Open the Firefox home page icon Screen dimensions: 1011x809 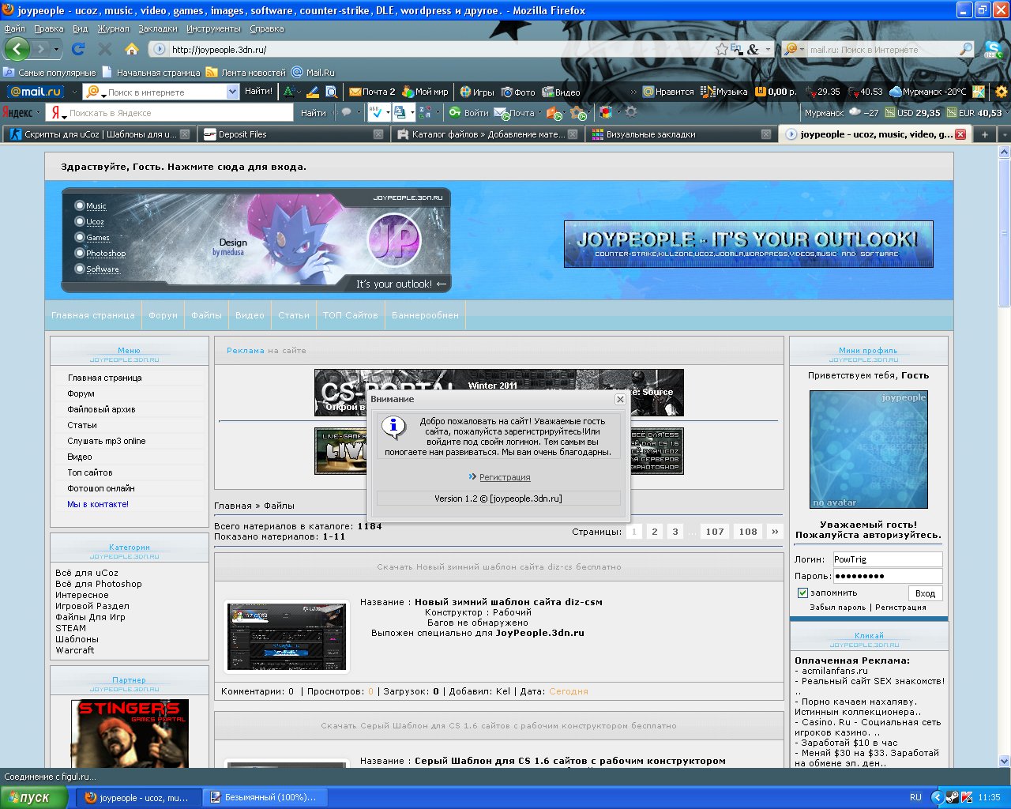(132, 49)
